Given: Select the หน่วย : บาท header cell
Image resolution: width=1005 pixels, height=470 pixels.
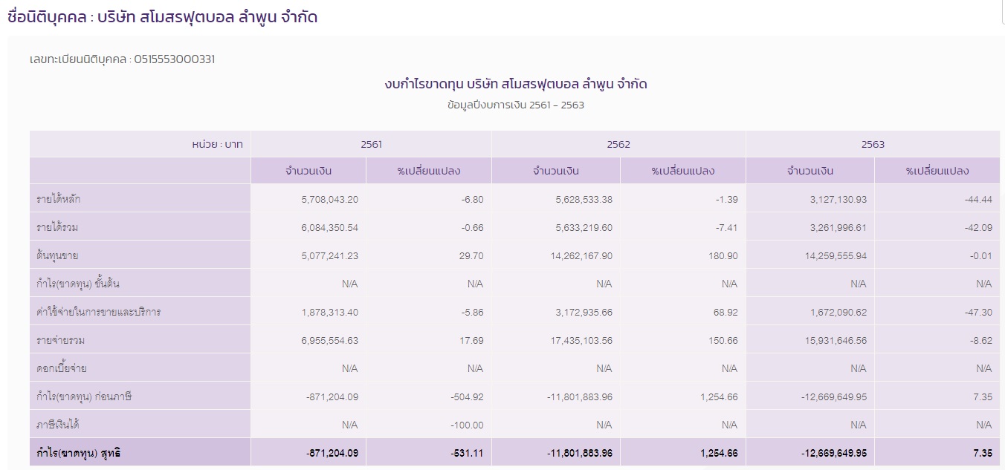Looking at the screenshot, I should 219,144.
